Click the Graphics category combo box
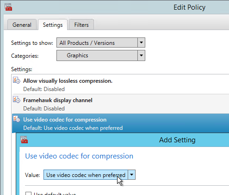The height and width of the screenshot is (195, 229). pos(101,55)
